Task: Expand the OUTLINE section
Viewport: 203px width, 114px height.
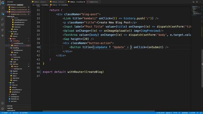Action: [10, 106]
